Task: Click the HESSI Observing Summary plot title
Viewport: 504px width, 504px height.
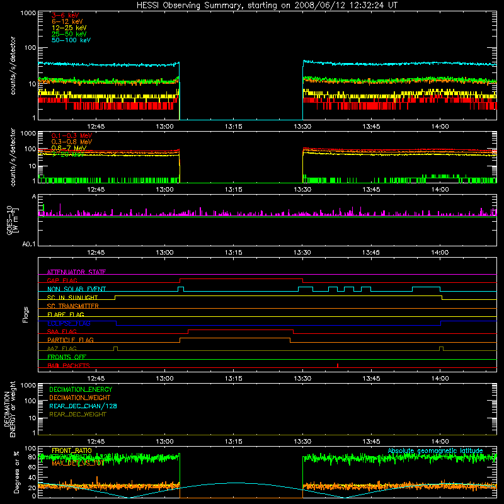Action: tap(266, 6)
